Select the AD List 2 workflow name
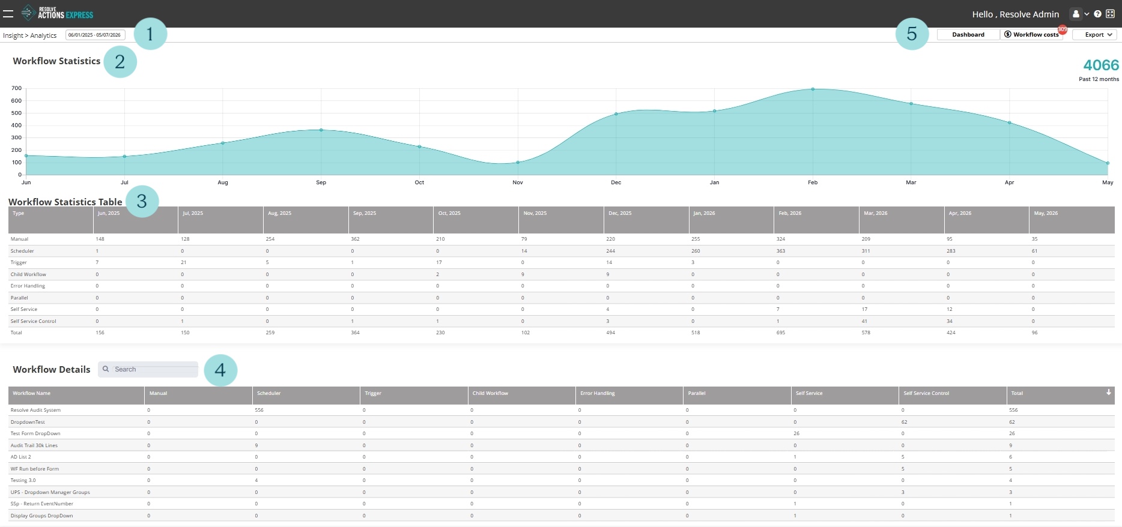The image size is (1122, 527). coord(20,457)
